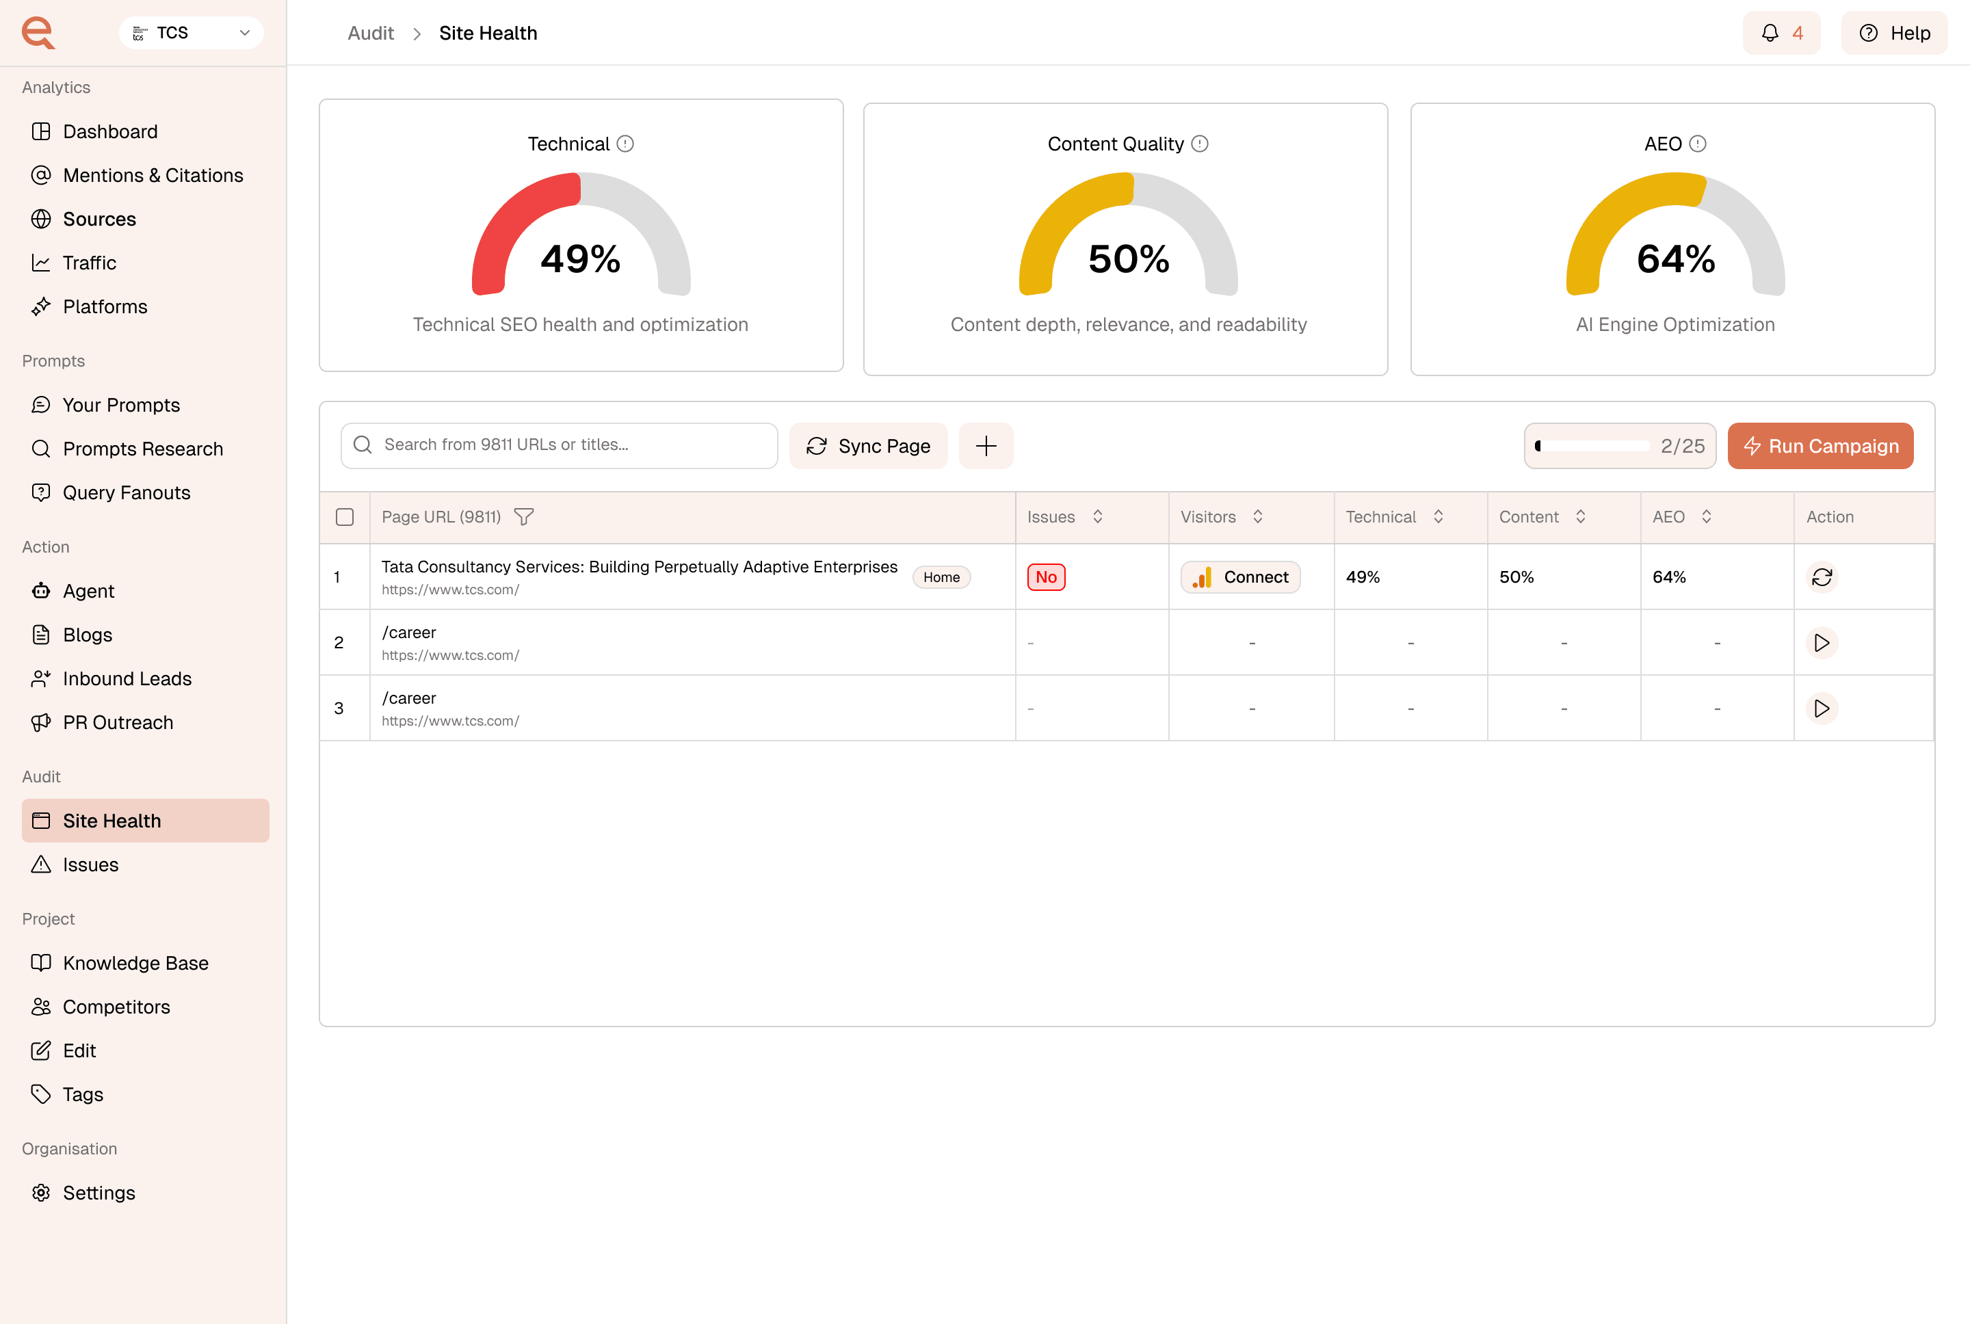Sort by the Issues column
This screenshot has height=1324, width=1970.
(x=1098, y=517)
